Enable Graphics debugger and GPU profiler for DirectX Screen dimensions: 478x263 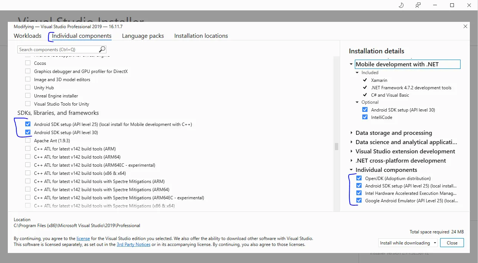click(28, 71)
